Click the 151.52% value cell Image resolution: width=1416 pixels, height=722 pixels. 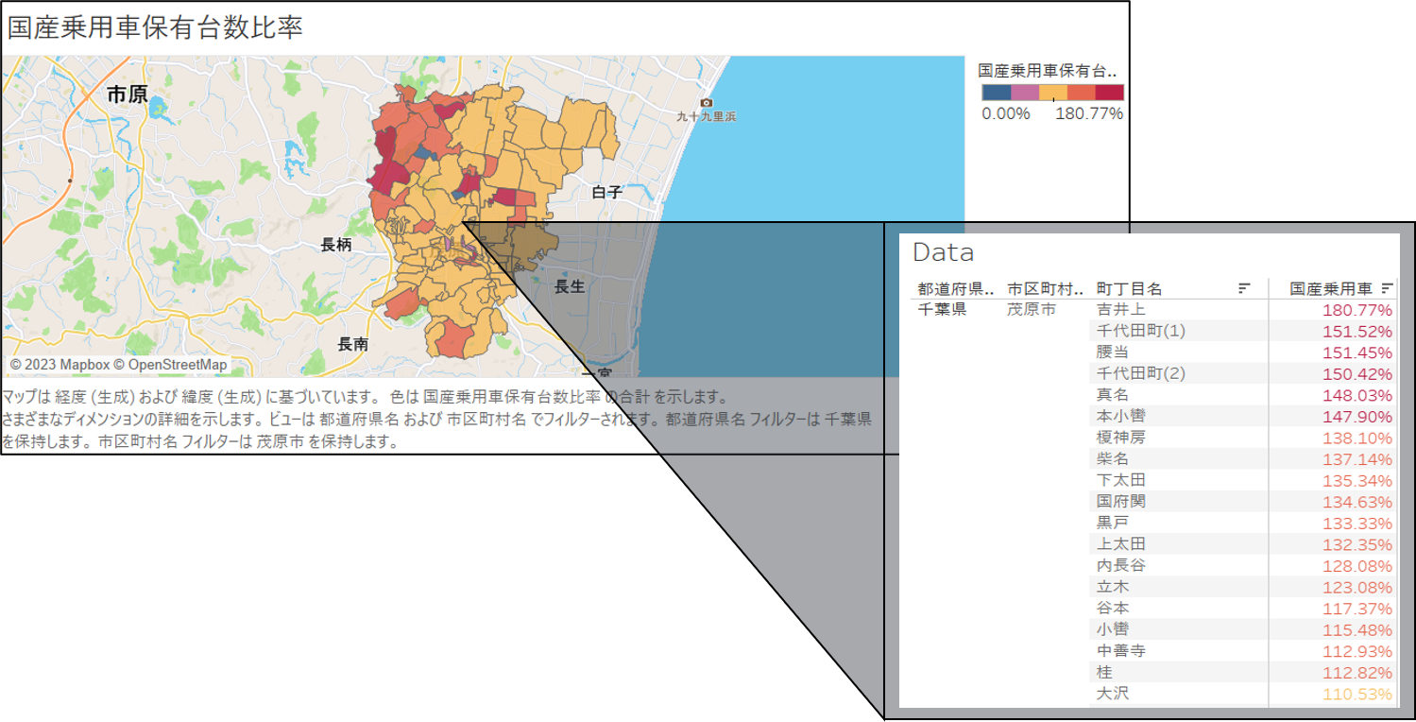click(x=1357, y=331)
